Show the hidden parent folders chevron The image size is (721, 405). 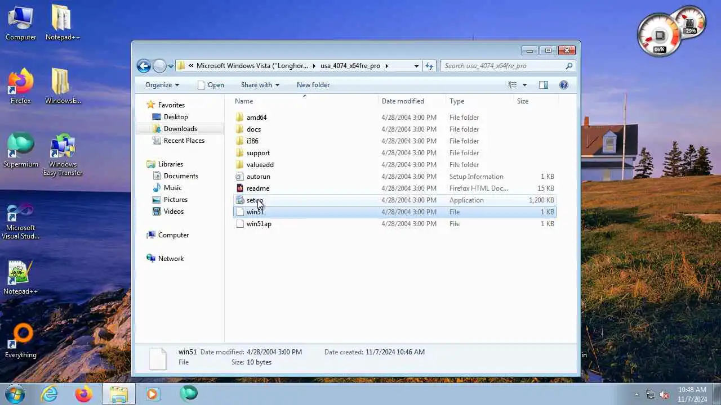click(x=191, y=66)
